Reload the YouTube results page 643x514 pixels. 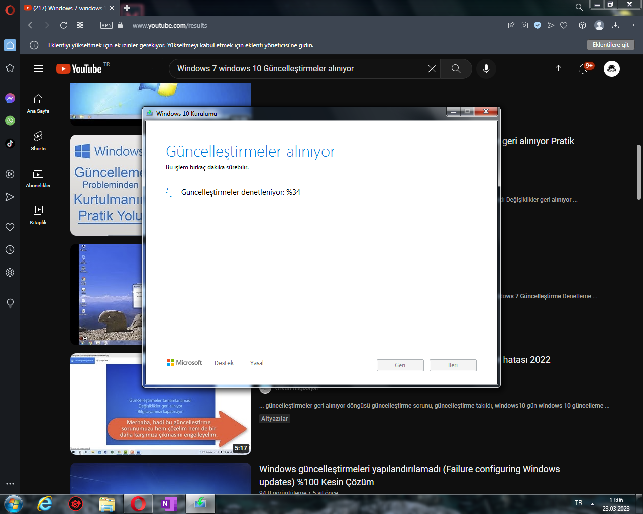coord(63,25)
